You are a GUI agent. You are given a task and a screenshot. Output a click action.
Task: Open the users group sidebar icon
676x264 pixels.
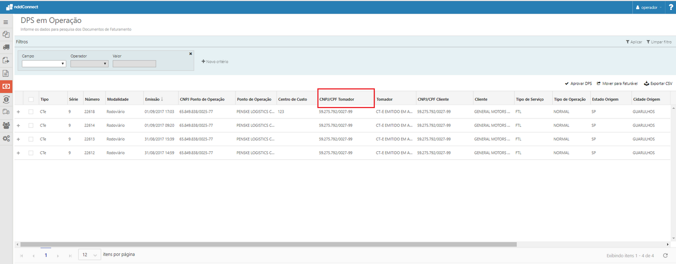point(6,125)
